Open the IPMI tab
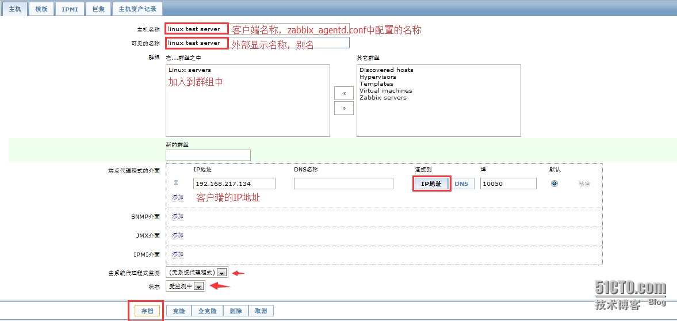 [70, 9]
